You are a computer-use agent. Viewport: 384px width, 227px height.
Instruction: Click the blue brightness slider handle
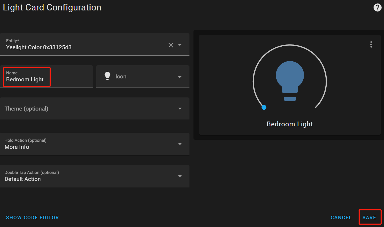(x=264, y=107)
